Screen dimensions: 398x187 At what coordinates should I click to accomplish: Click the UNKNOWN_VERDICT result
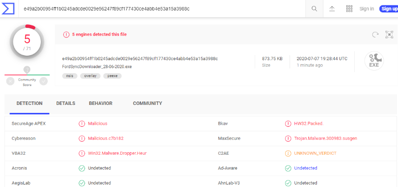[315, 153]
